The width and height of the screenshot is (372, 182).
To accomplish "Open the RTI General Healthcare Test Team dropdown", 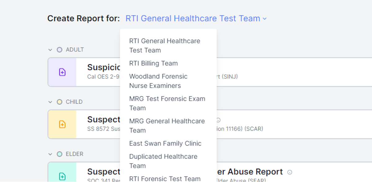I will (196, 19).
